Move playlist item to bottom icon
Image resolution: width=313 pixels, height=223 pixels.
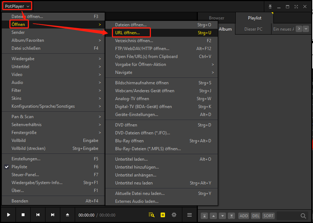tap(231, 216)
